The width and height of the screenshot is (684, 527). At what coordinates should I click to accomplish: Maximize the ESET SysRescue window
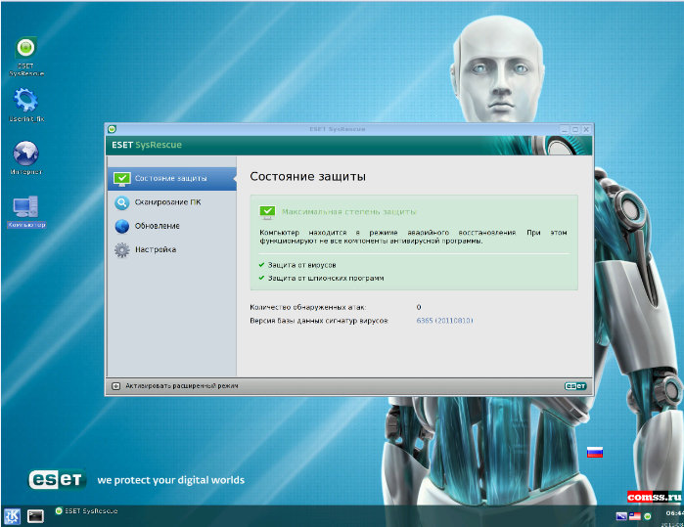(x=575, y=129)
